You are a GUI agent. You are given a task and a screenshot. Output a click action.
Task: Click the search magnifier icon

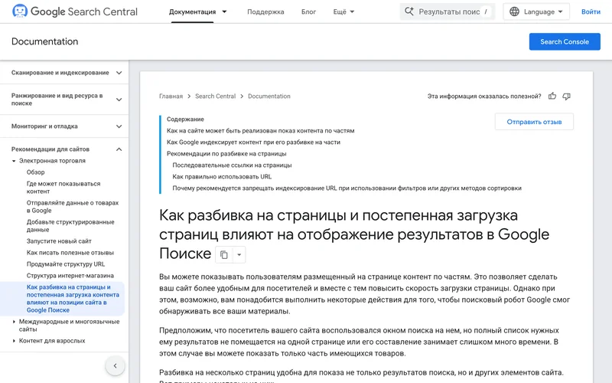(409, 11)
